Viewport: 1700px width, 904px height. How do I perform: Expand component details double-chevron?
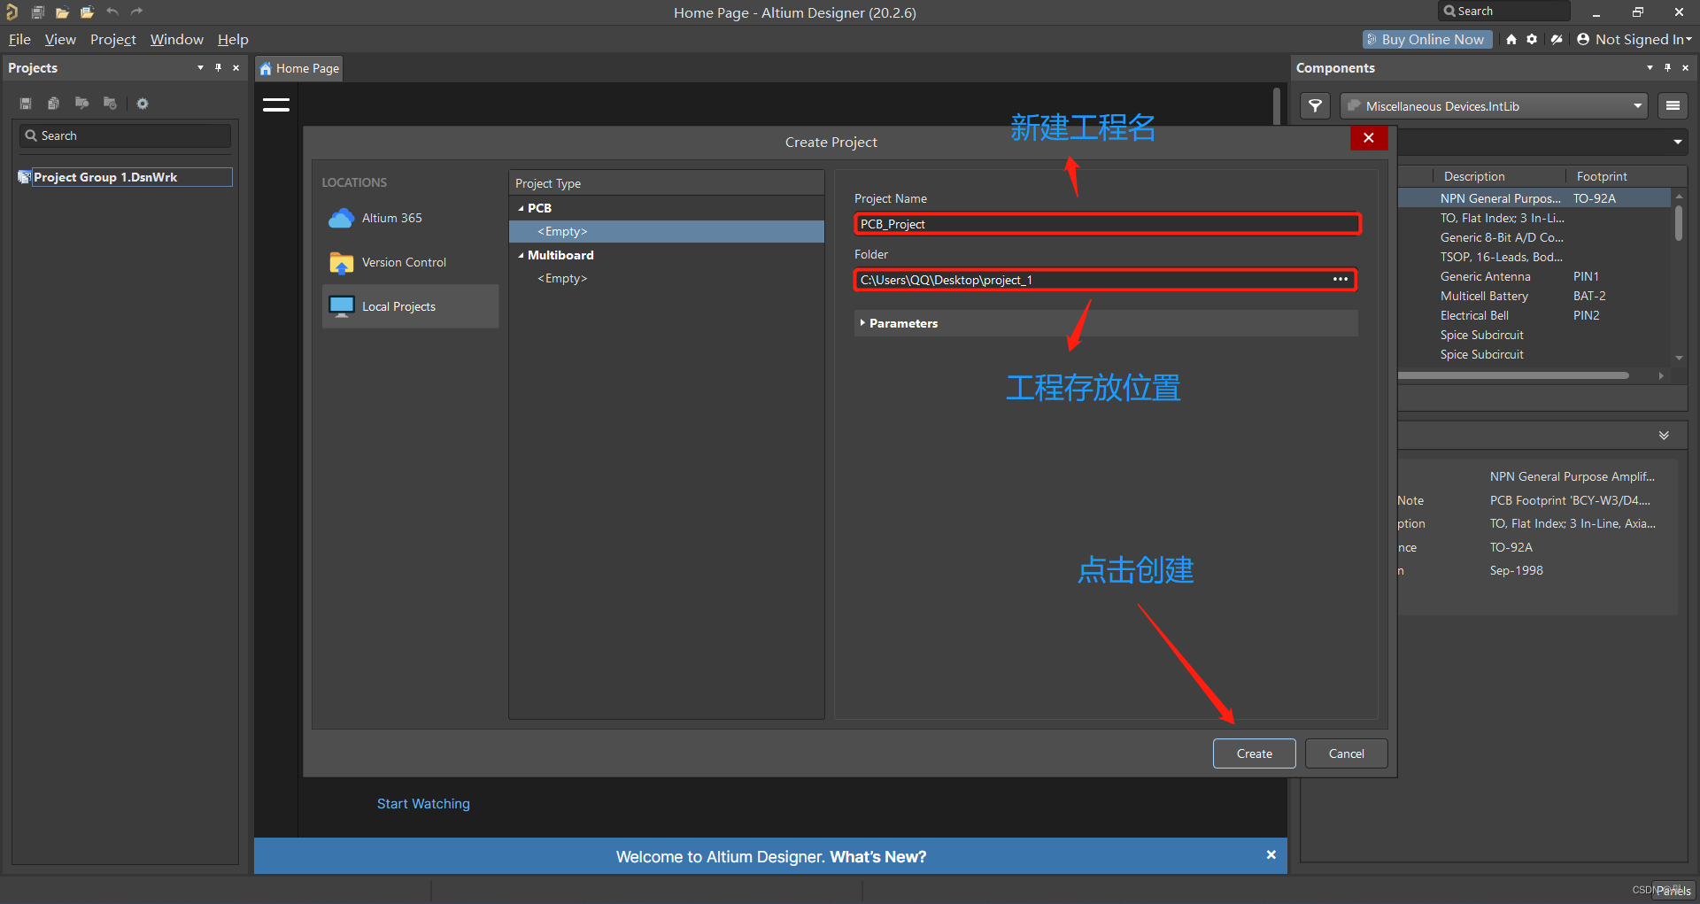point(1664,436)
